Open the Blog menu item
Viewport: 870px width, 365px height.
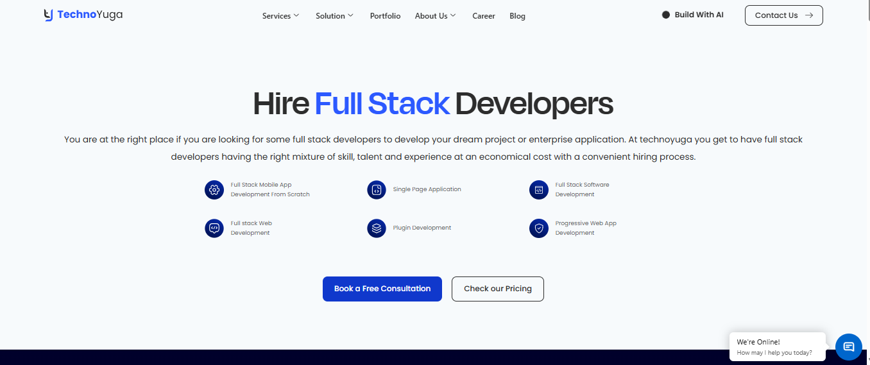(x=517, y=16)
